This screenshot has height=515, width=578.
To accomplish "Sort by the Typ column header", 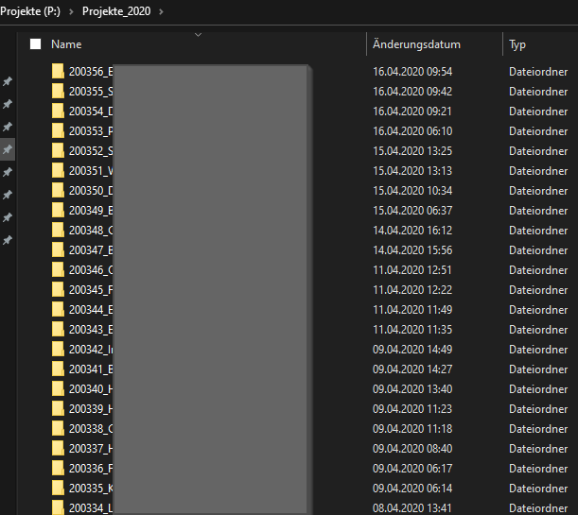I will click(x=517, y=44).
